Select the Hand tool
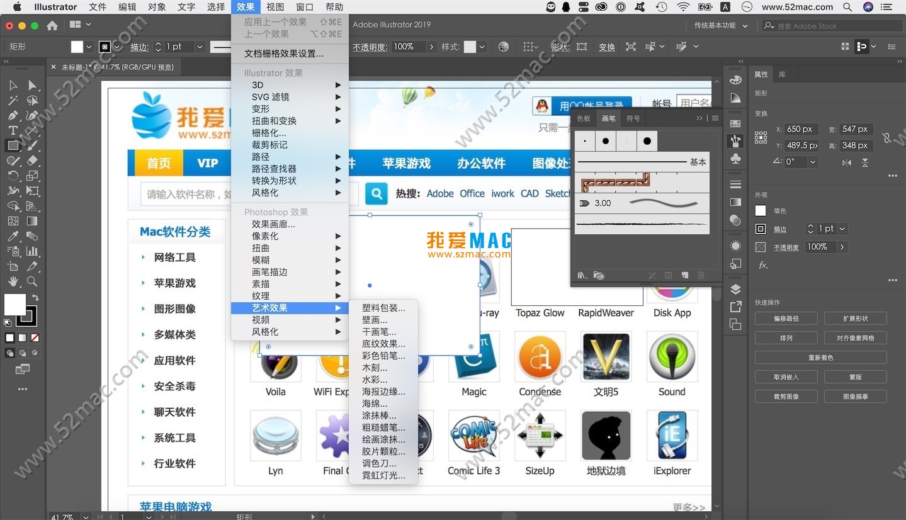 click(x=13, y=281)
